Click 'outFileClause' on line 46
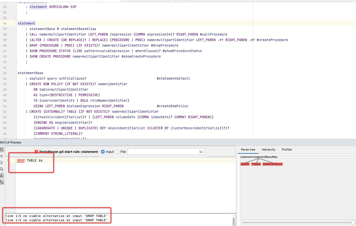The image size is (356, 226). point(72,79)
